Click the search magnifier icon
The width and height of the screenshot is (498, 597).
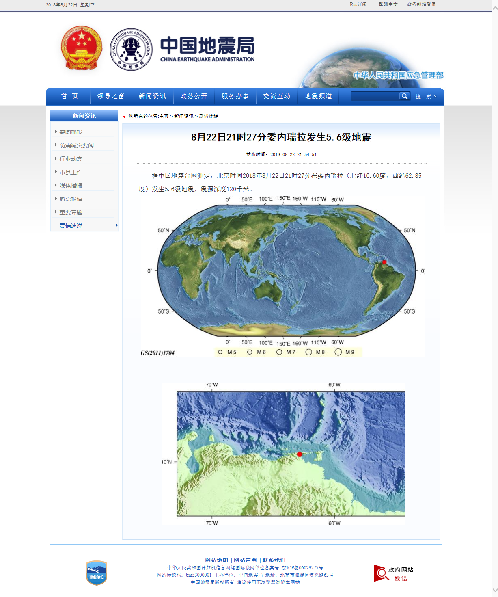click(404, 96)
